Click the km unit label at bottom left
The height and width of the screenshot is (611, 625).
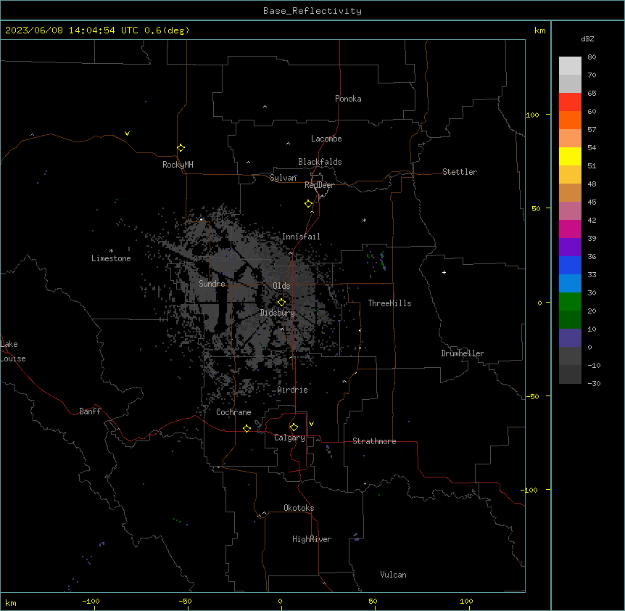11,602
